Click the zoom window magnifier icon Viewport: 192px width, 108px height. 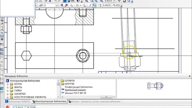click(x=86, y=1)
